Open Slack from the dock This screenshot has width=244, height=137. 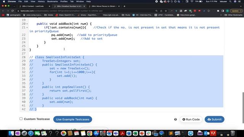[x=148, y=133]
